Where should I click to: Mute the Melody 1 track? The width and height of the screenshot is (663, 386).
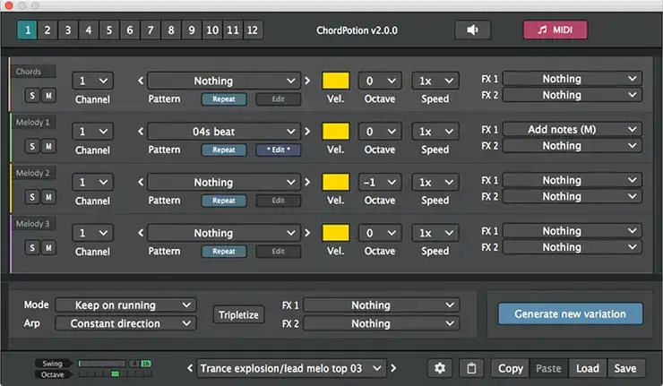[x=48, y=146]
